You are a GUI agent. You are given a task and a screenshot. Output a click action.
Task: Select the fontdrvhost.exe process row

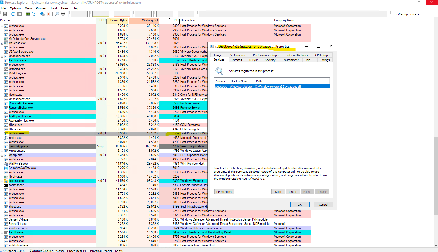point(155,245)
